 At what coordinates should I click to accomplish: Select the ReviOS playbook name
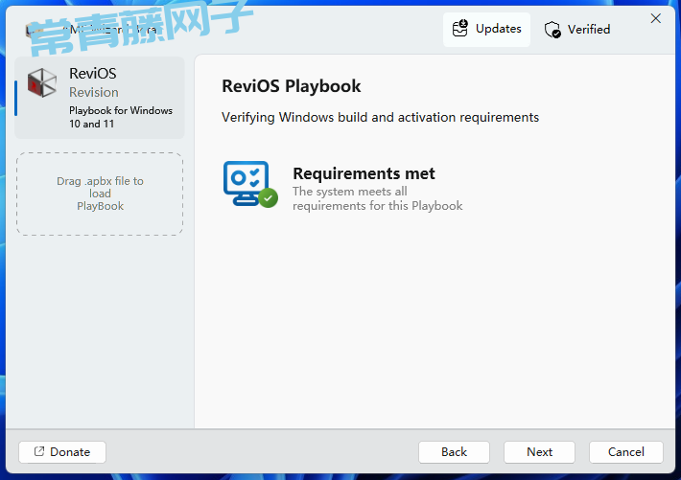tap(93, 74)
